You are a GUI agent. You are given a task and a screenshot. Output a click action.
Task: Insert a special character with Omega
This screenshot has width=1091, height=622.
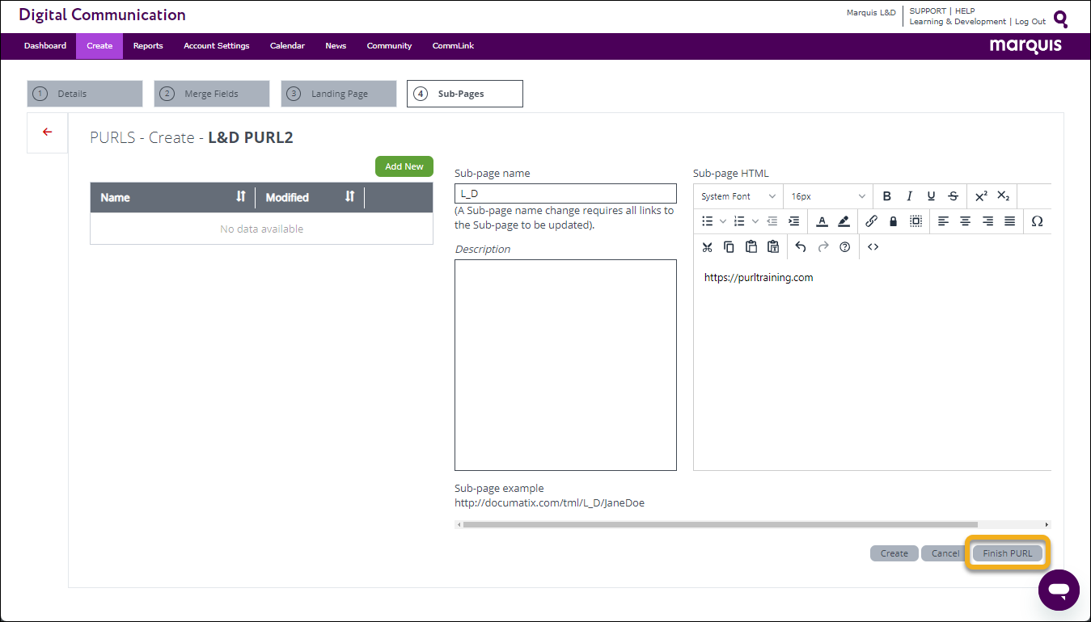click(x=1037, y=221)
